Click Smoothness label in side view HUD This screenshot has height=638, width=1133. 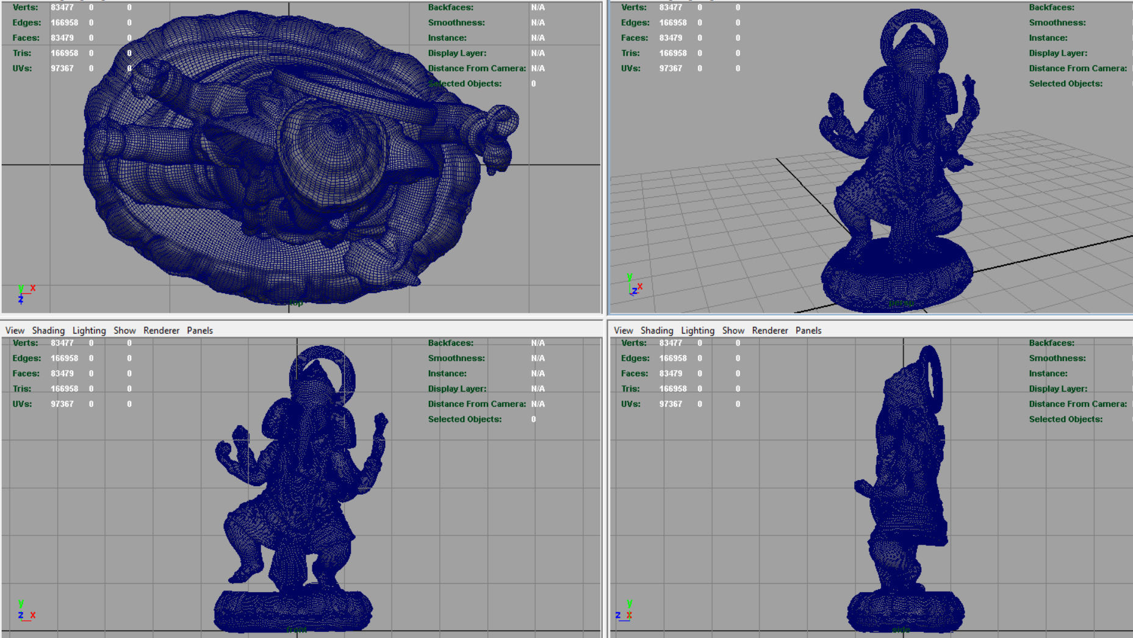1057,358
